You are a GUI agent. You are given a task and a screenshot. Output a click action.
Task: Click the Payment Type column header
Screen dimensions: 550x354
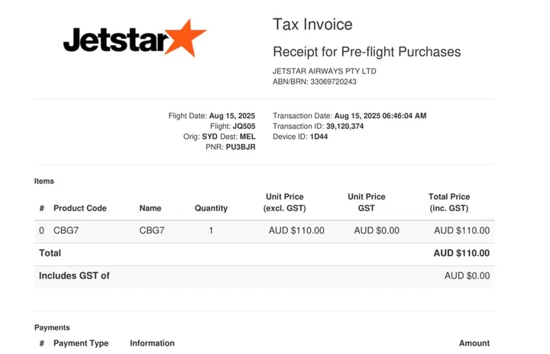click(80, 343)
